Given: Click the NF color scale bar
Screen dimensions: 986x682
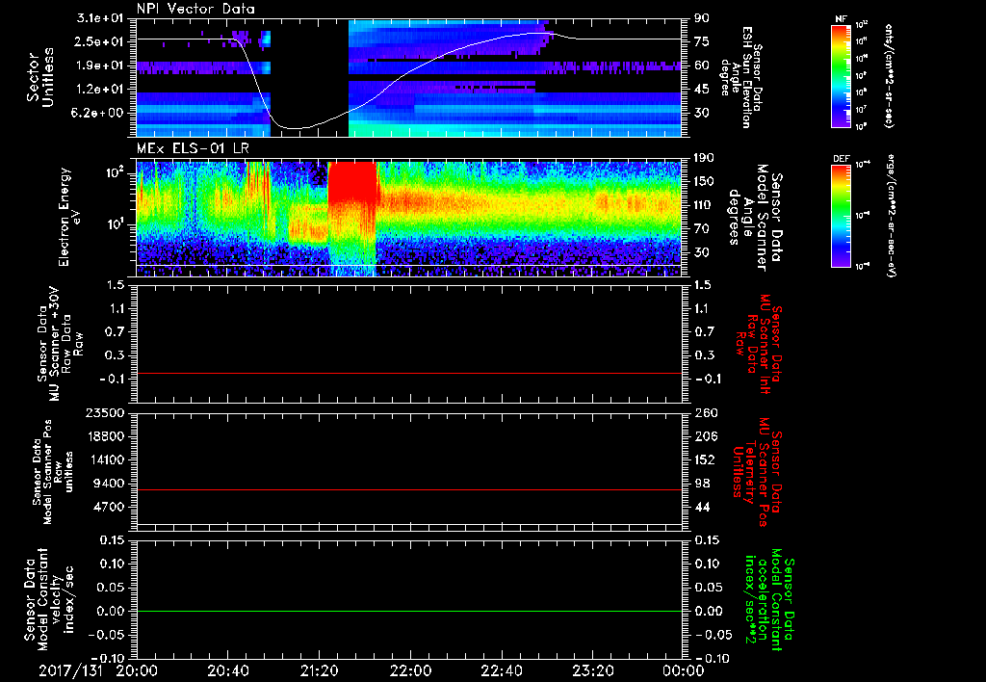Looking at the screenshot, I should click(x=841, y=76).
